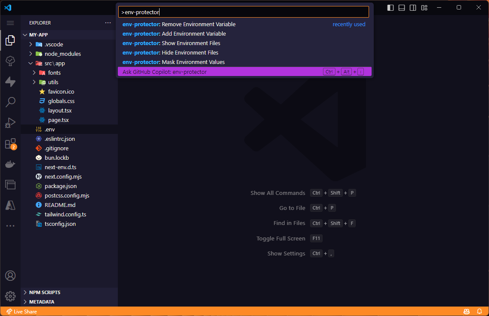
Task: Collapse the src\app folder
Action: point(69,63)
